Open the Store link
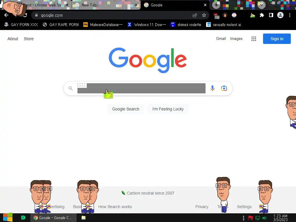 pos(29,39)
